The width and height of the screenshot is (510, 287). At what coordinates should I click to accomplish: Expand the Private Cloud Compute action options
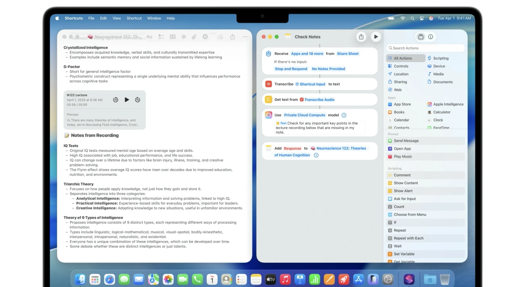344,115
